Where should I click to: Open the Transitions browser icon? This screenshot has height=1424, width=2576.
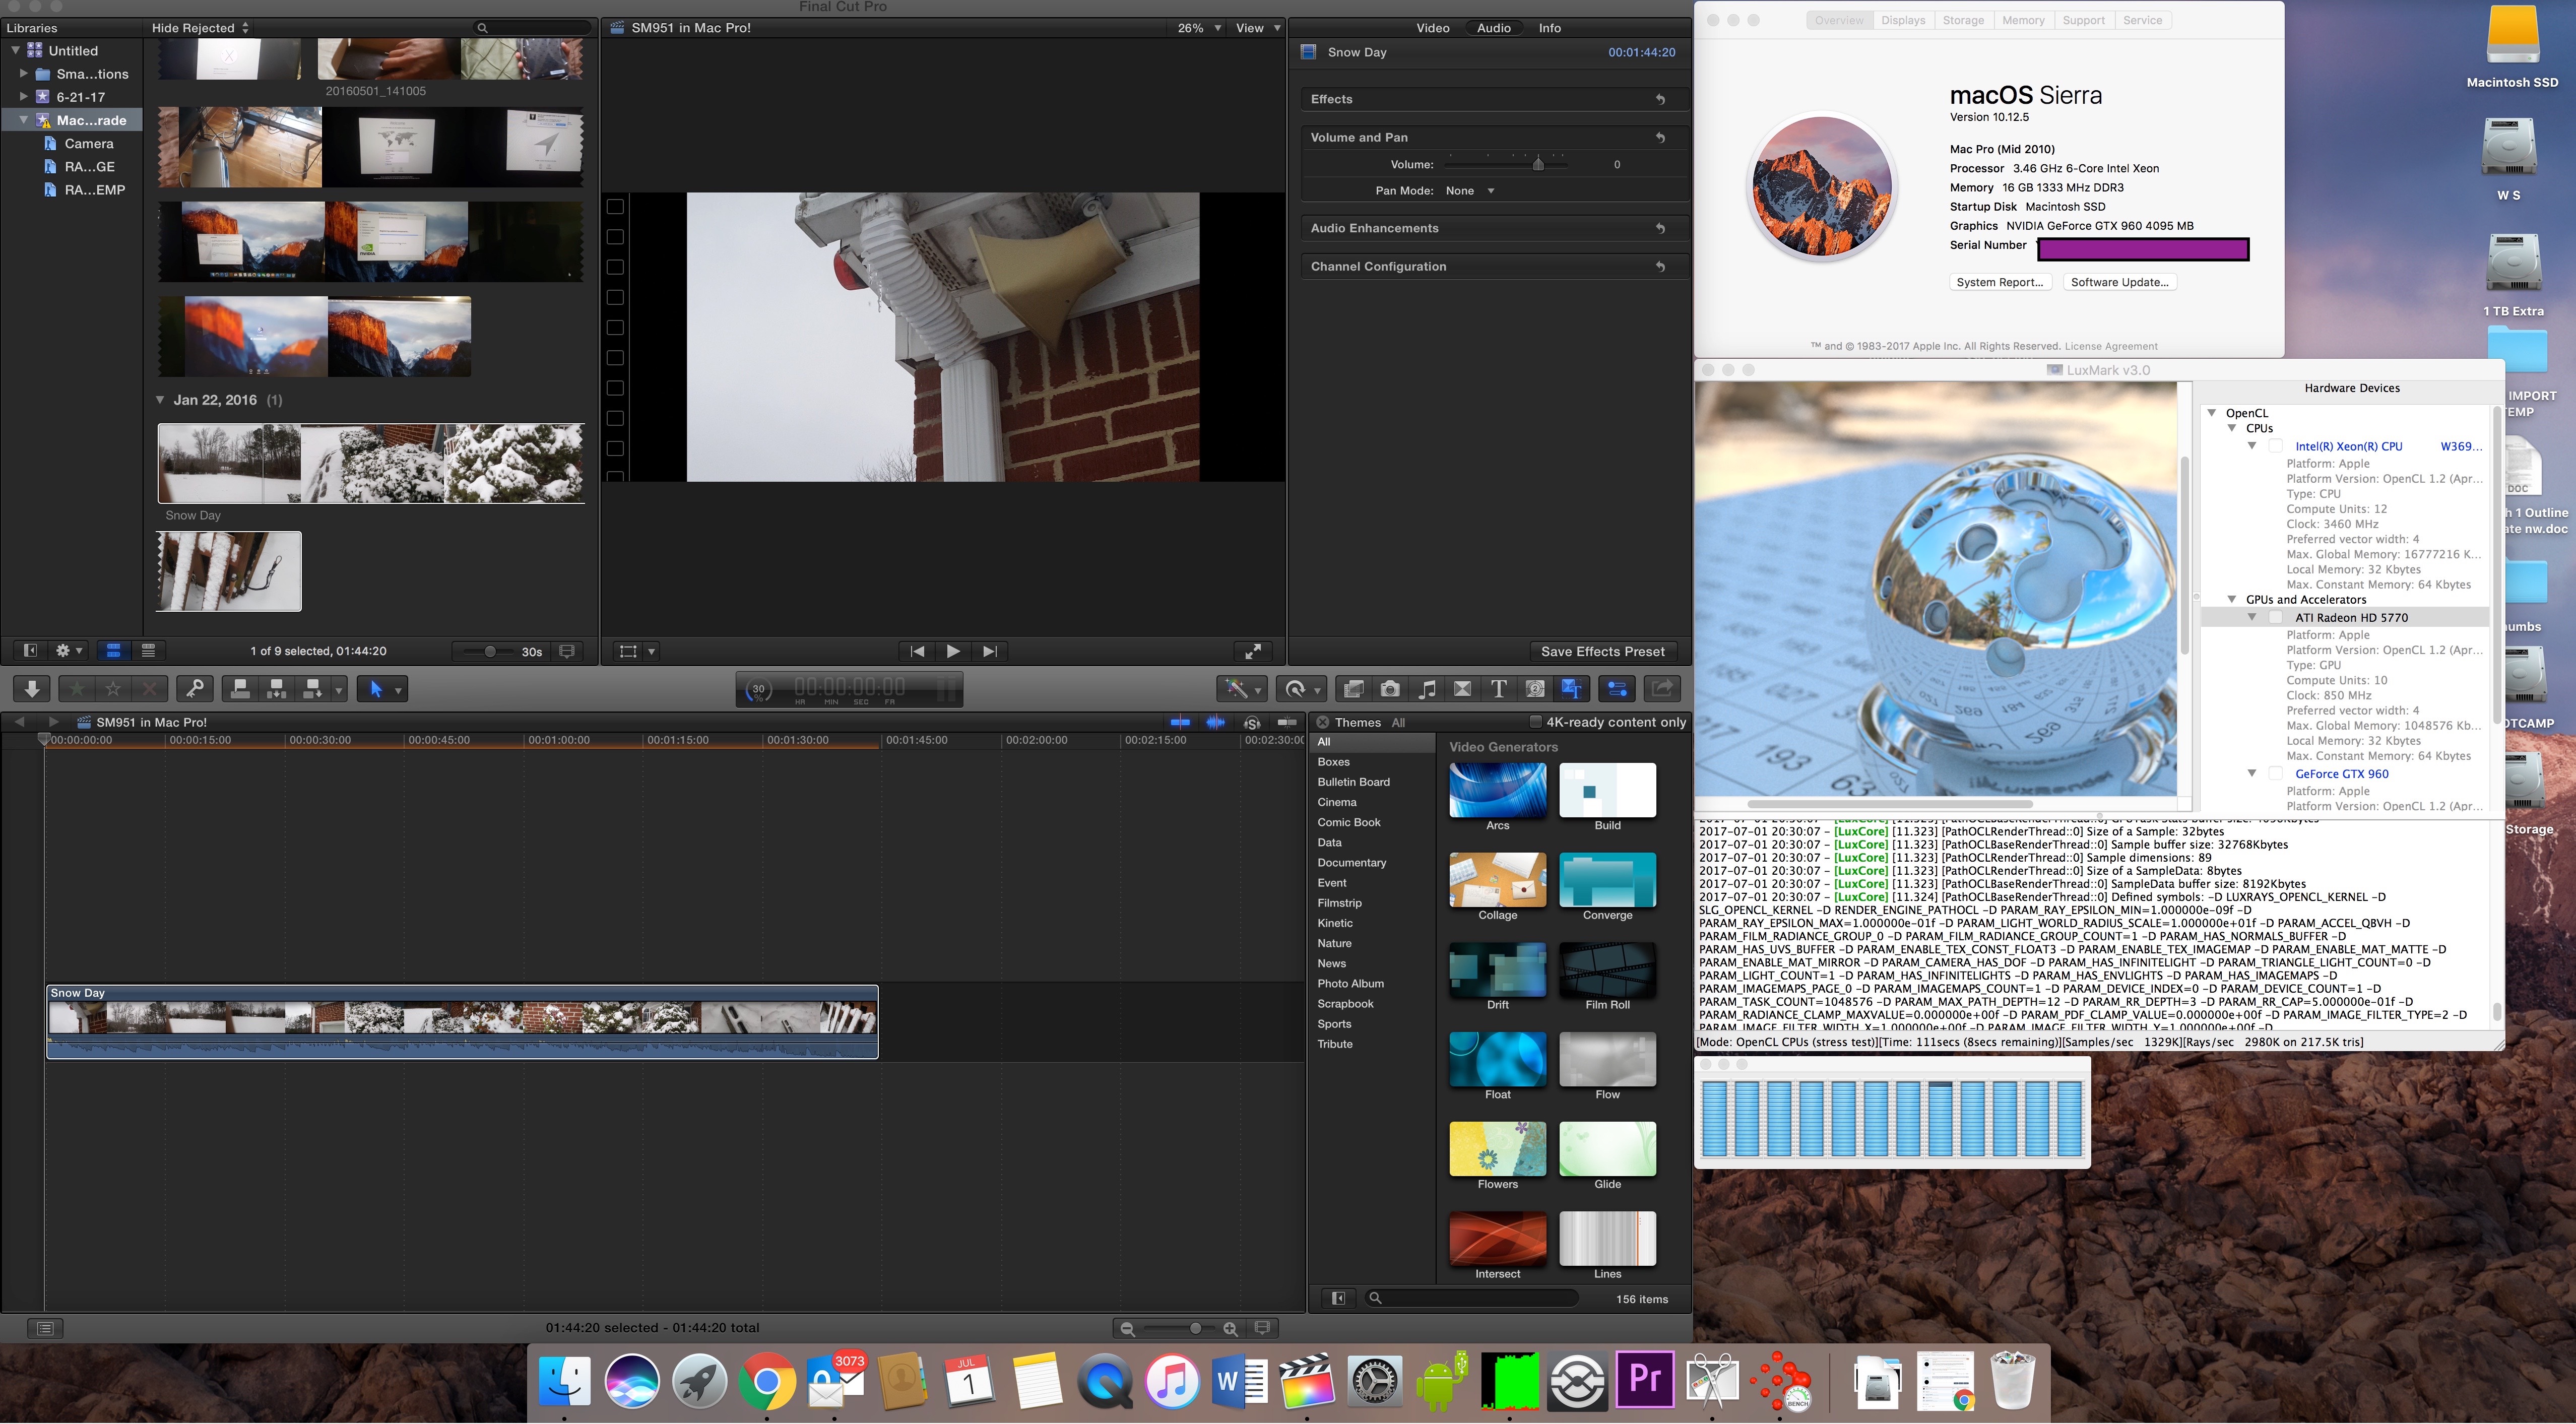click(x=1462, y=689)
